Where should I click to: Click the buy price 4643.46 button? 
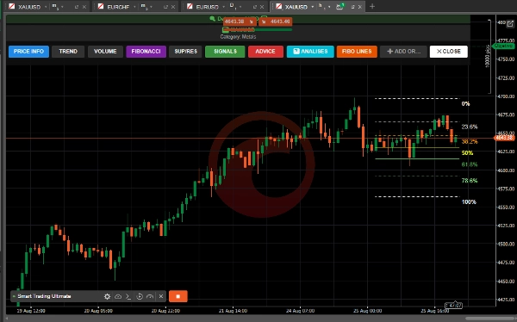pyautogui.click(x=276, y=22)
